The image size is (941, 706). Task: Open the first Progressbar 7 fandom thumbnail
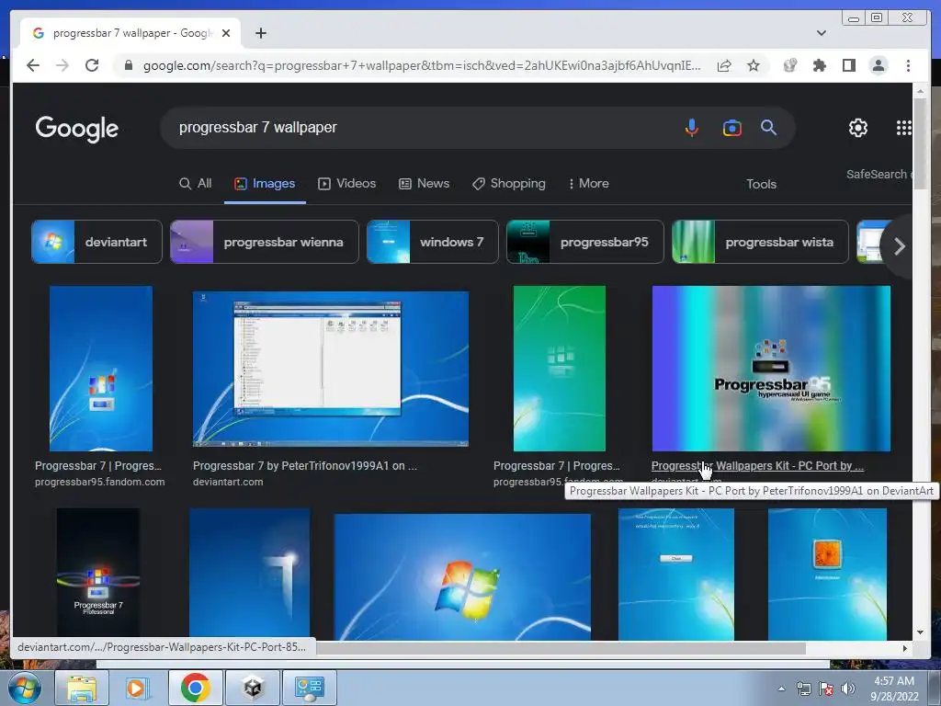(x=101, y=368)
